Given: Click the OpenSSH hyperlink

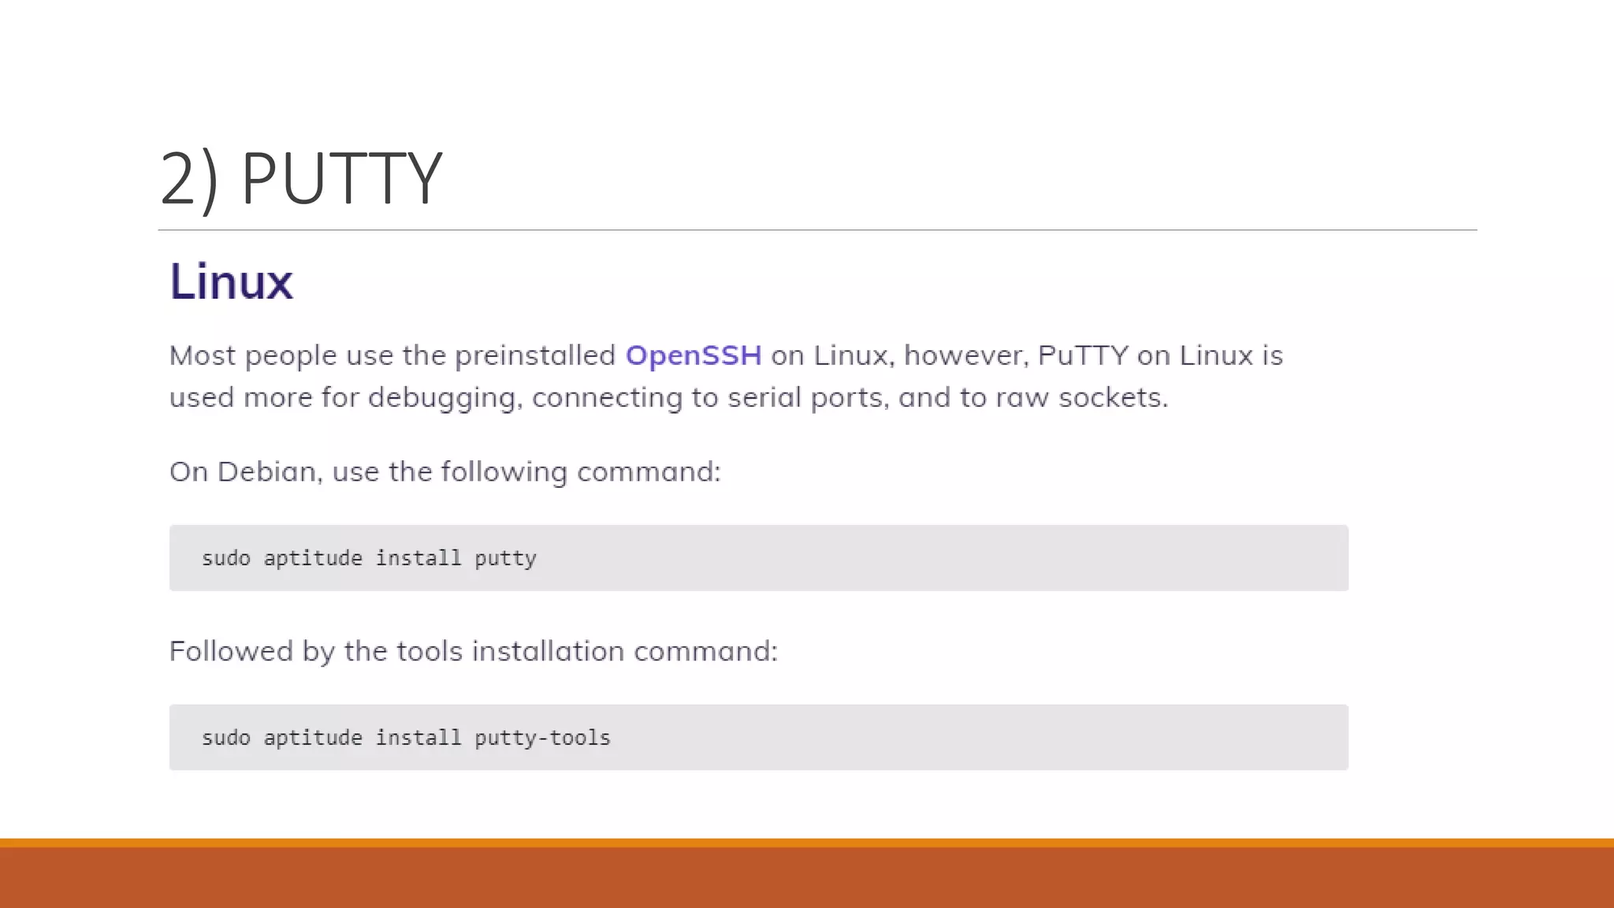Looking at the screenshot, I should [693, 355].
